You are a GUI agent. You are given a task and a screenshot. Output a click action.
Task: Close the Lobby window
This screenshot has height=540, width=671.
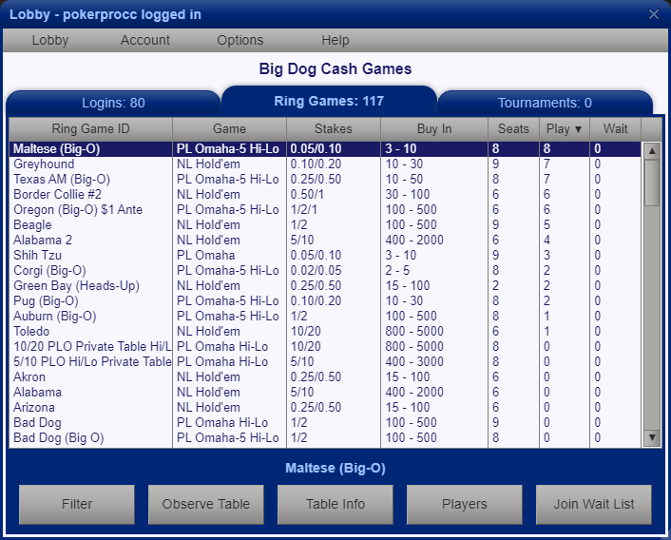(653, 14)
